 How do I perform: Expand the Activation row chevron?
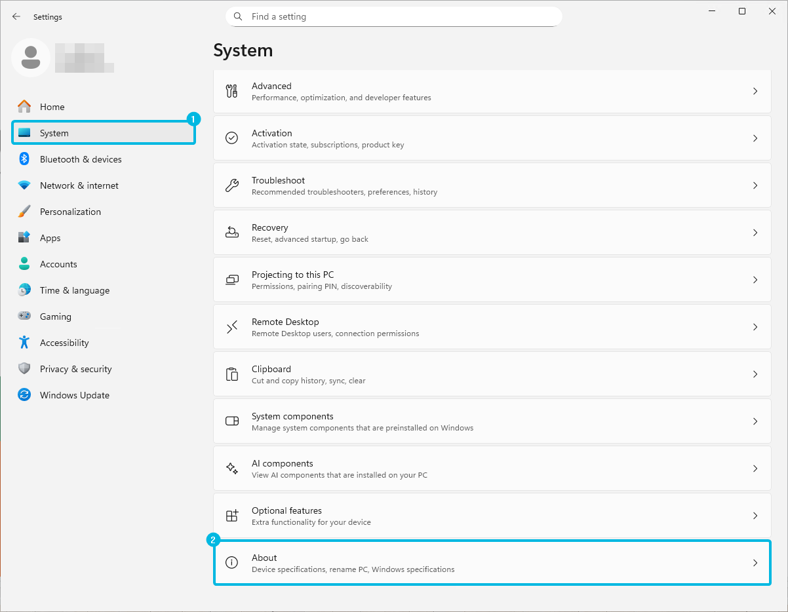pos(755,138)
